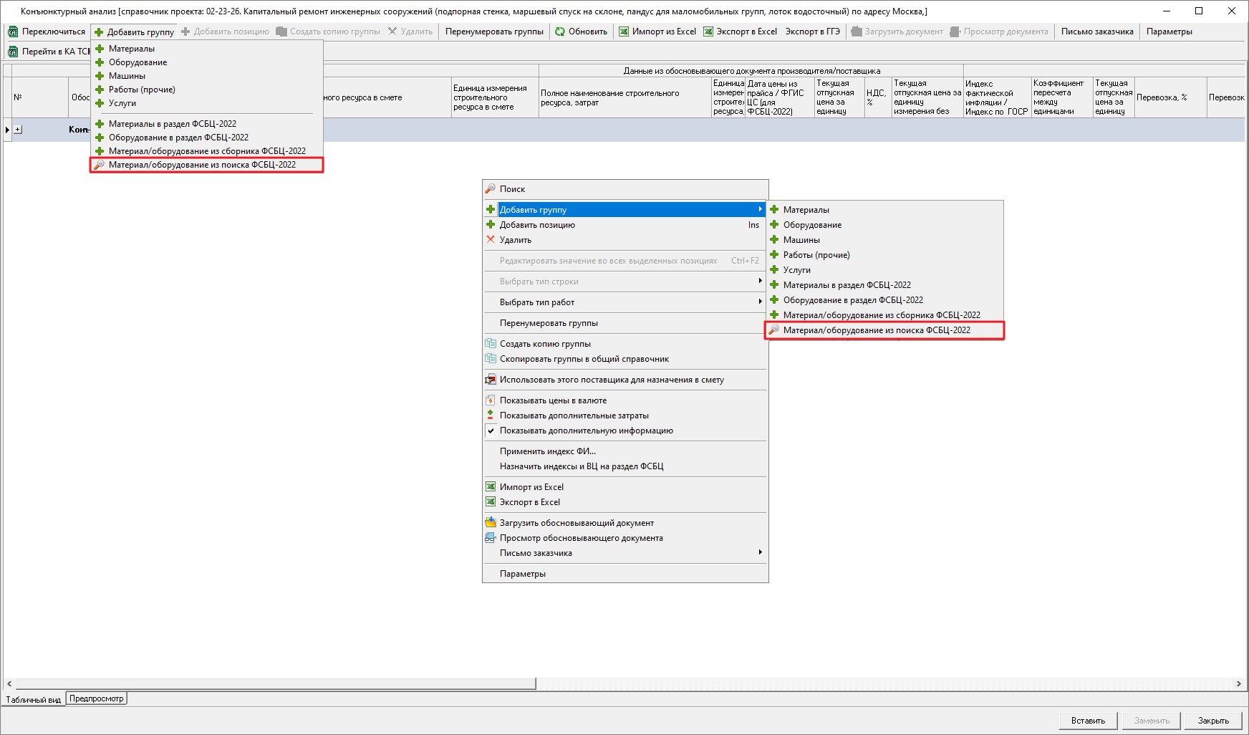This screenshot has height=735, width=1249.
Task: Click the НДС, % column header
Action: tap(877, 97)
